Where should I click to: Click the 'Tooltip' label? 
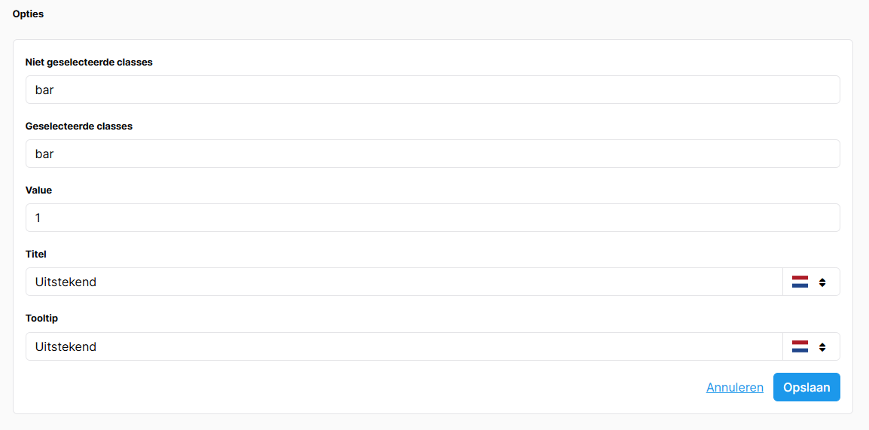pos(40,319)
